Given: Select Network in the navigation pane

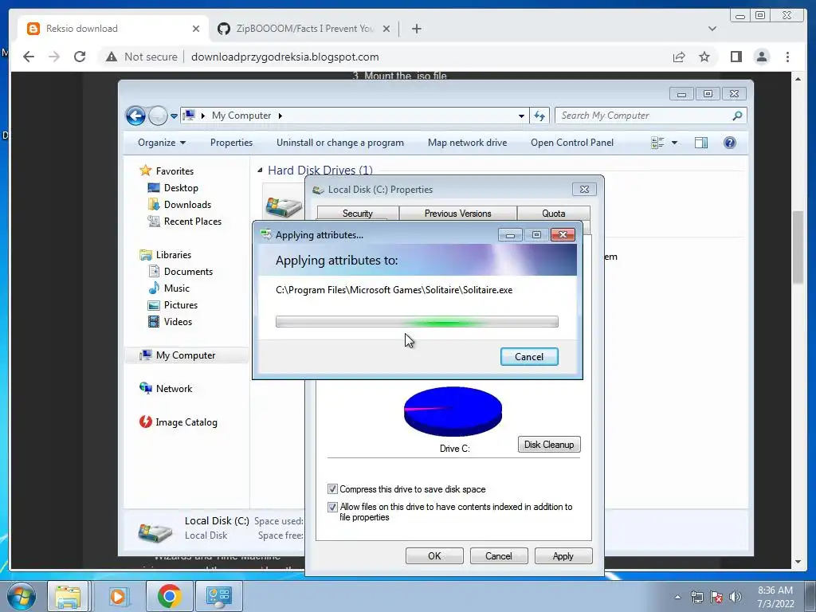Looking at the screenshot, I should (x=174, y=389).
